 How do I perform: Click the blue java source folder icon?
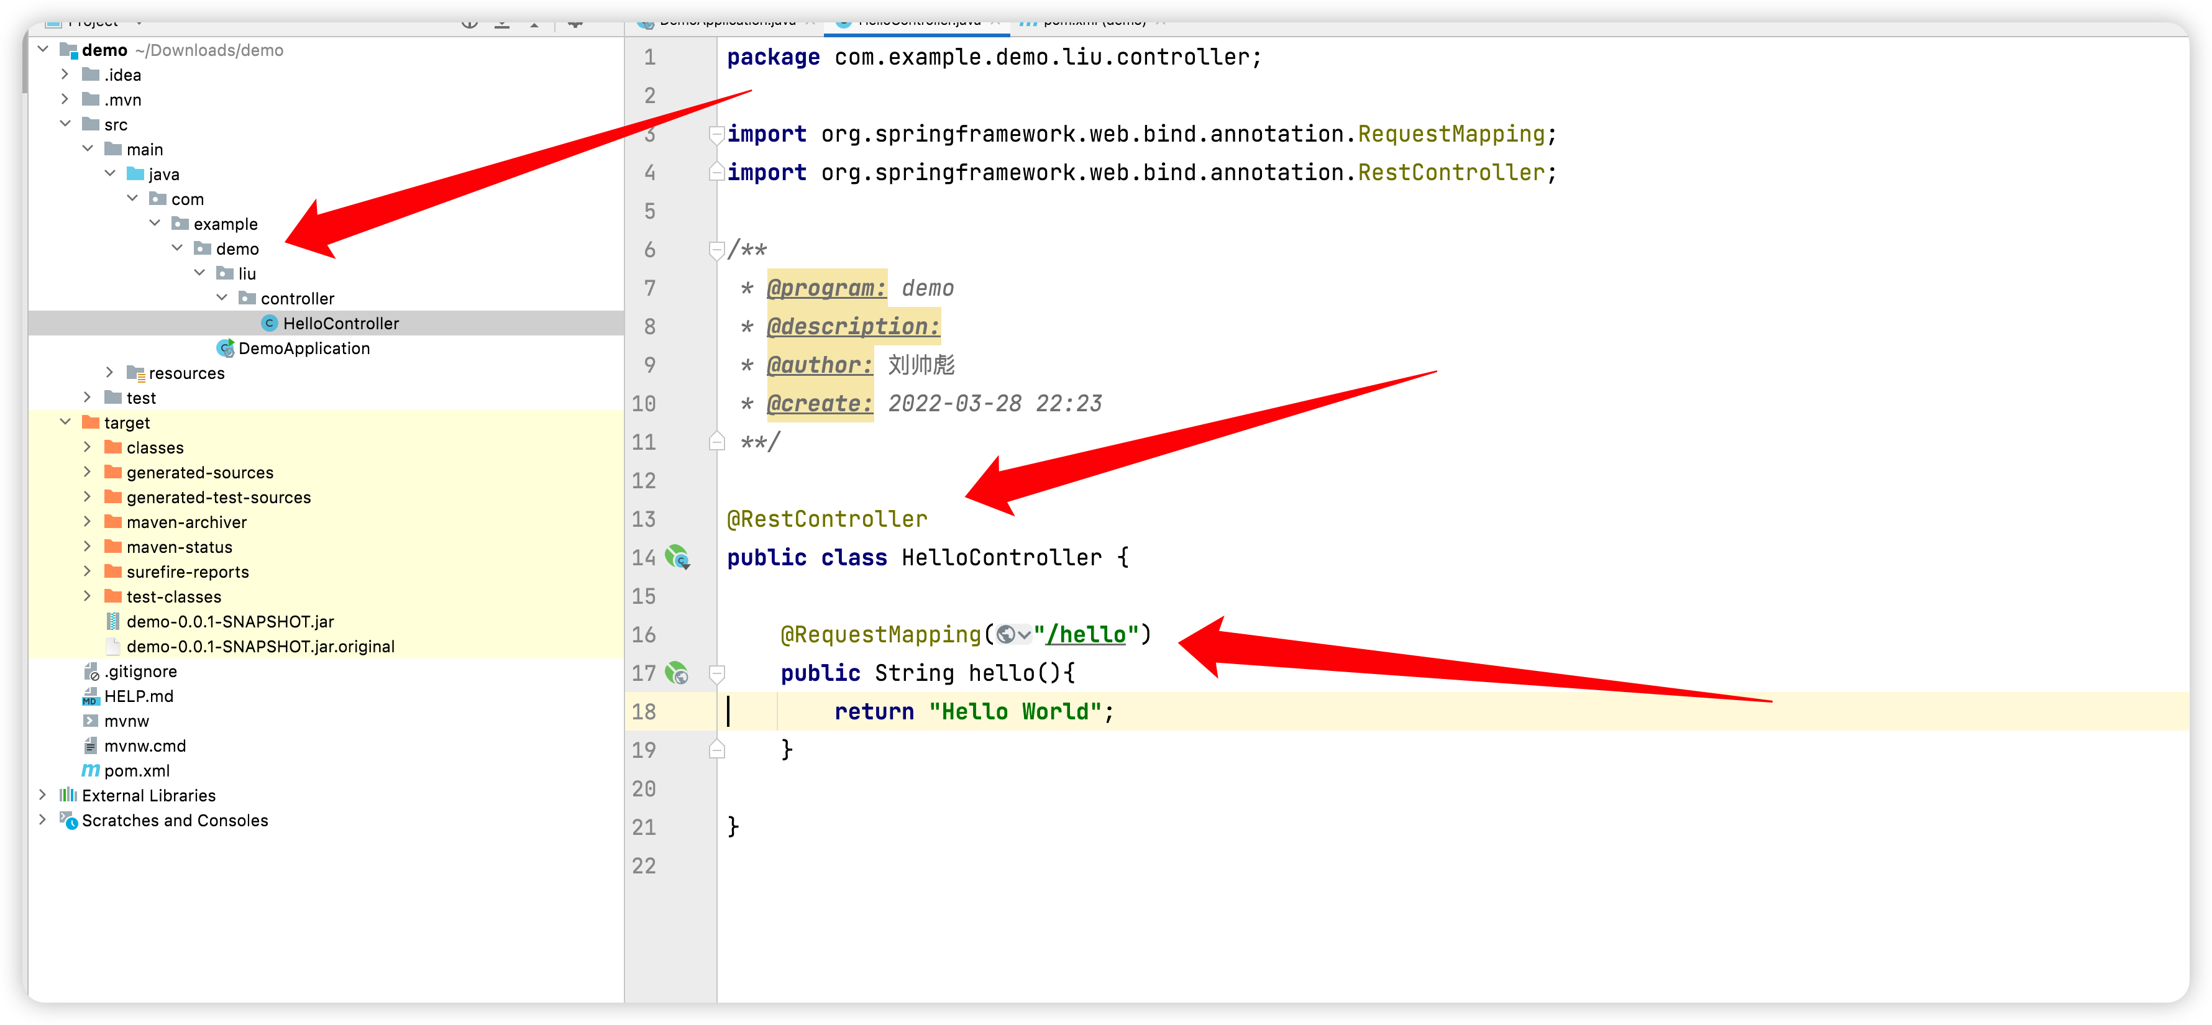135,175
